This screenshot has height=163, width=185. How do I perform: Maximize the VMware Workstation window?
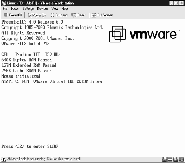click(176, 3)
